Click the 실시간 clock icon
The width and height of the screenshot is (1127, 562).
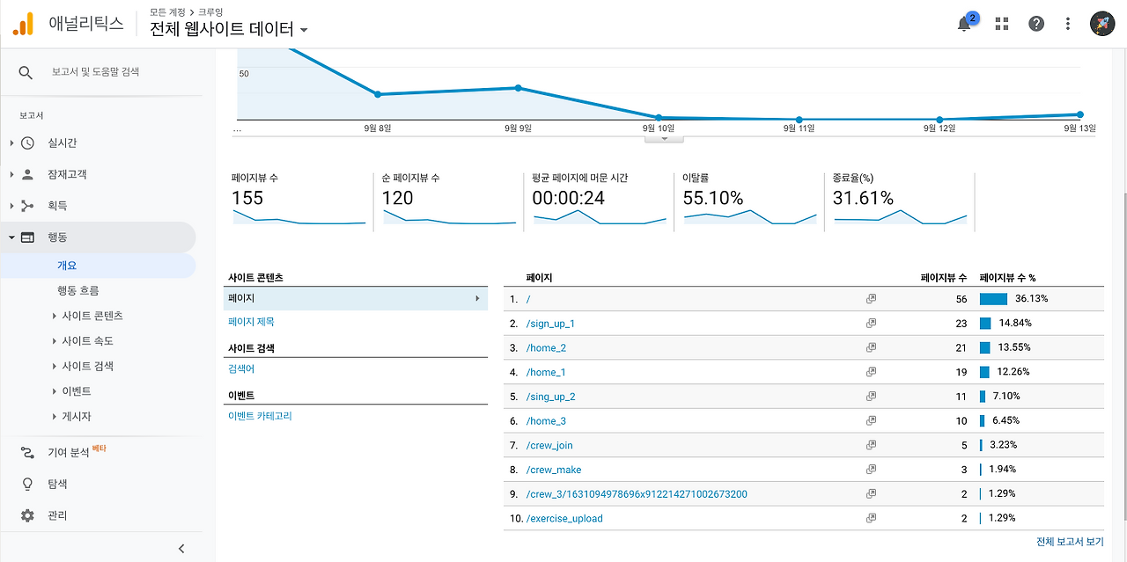(27, 143)
